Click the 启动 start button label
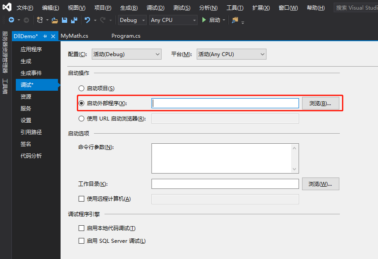Image resolution: width=378 pixels, height=259 pixels. [x=215, y=20]
